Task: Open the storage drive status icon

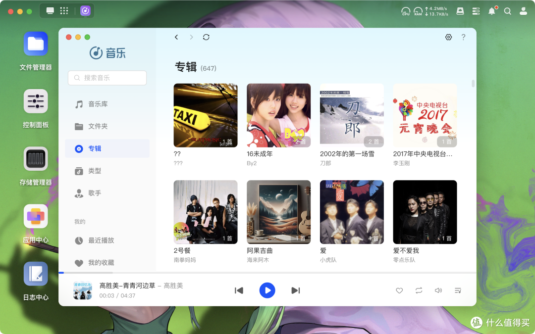Action: click(x=460, y=11)
